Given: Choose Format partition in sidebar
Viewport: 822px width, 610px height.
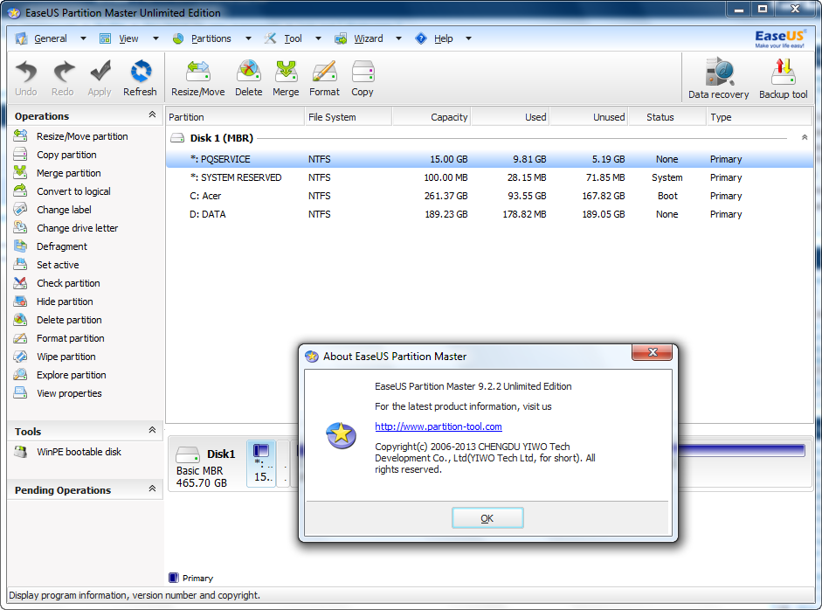Looking at the screenshot, I should [x=70, y=338].
